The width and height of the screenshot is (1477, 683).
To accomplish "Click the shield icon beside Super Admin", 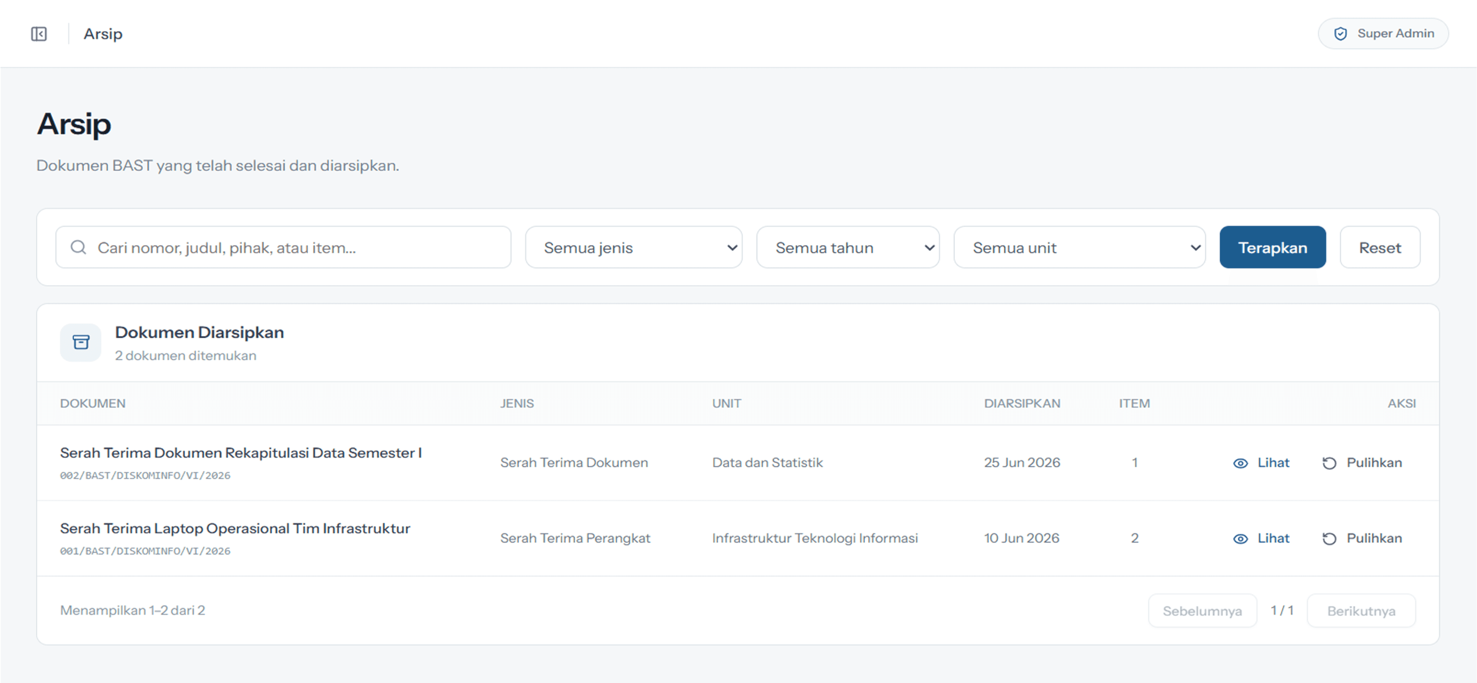I will 1340,34.
